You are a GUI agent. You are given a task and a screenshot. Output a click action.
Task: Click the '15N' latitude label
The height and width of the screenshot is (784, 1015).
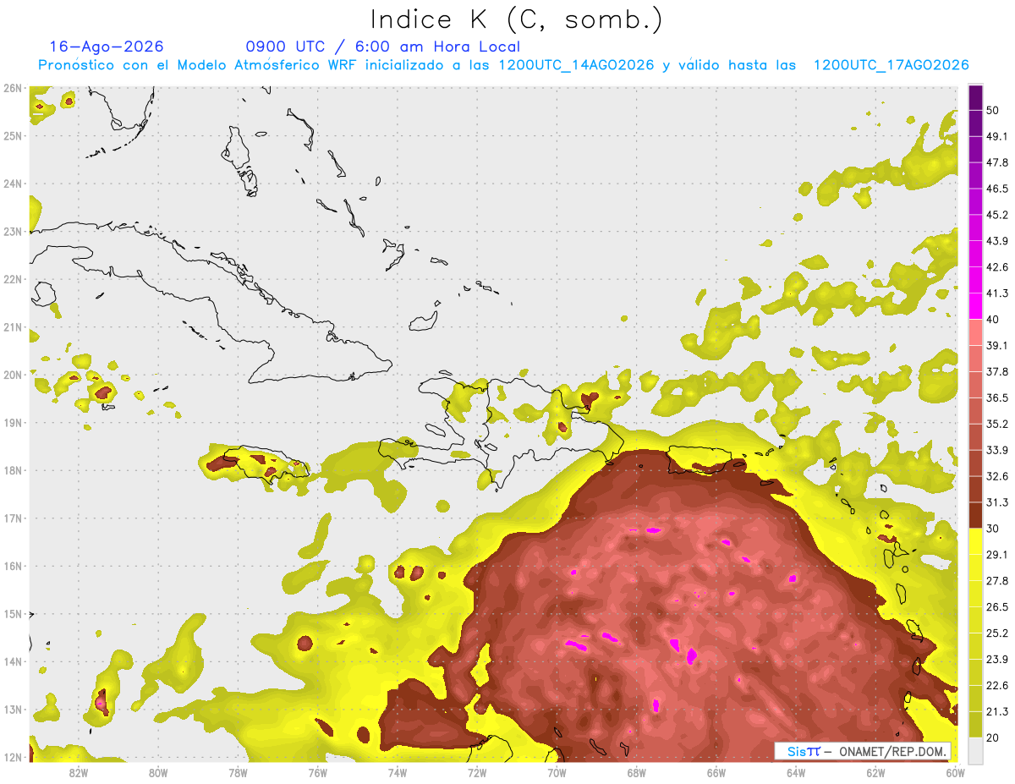coord(13,613)
